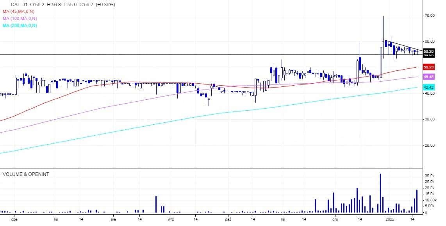Click the MA (100,MA,0,N) indicator label
The image size is (446, 226).
tap(20, 18)
